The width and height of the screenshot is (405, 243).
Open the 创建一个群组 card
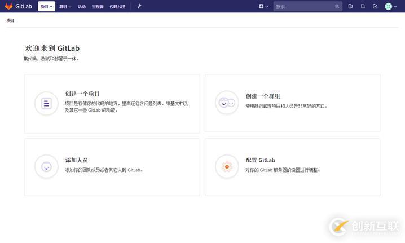(x=292, y=103)
